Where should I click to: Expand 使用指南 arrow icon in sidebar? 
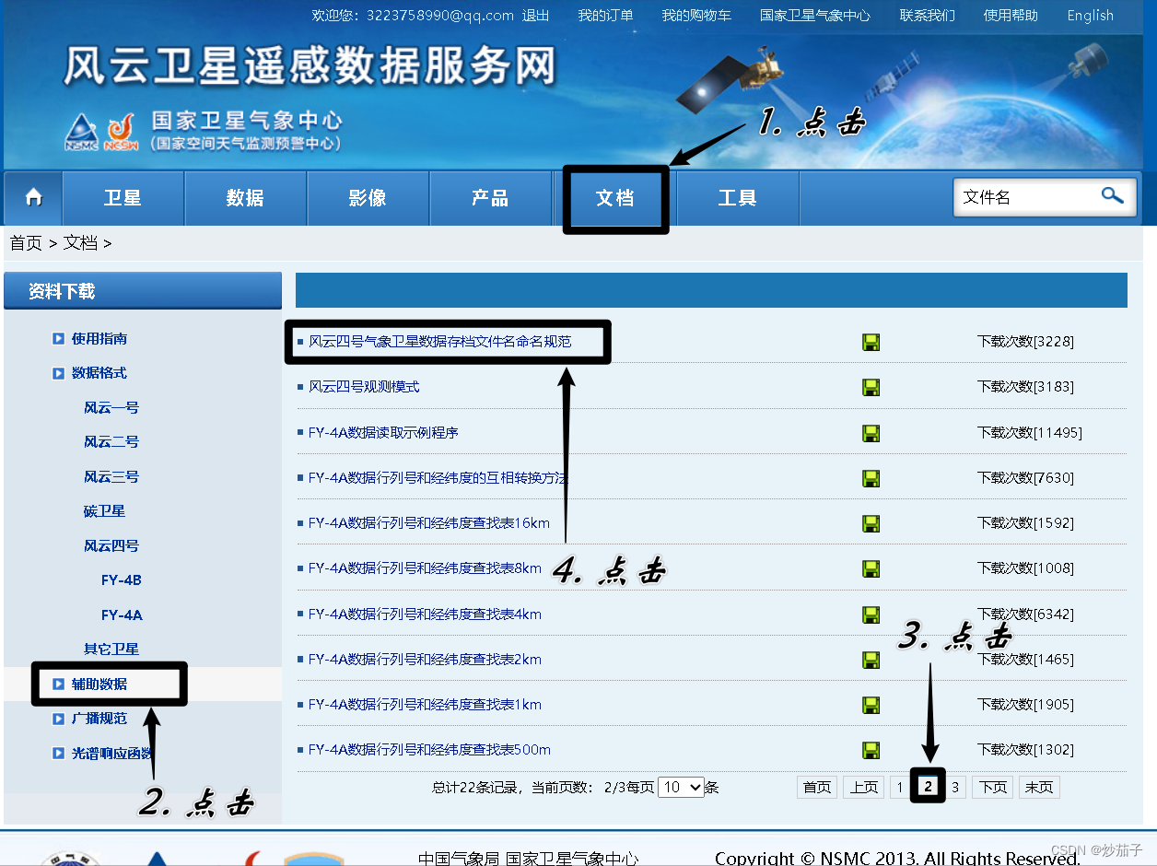tap(59, 339)
